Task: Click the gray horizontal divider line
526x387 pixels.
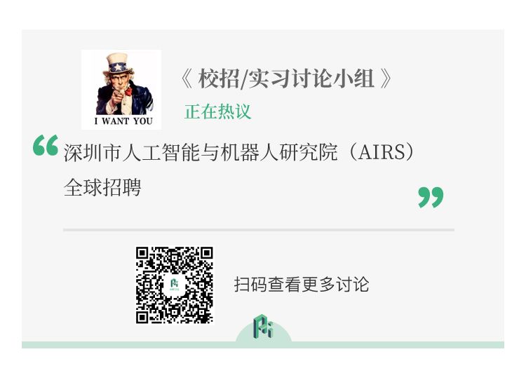Action: click(259, 230)
